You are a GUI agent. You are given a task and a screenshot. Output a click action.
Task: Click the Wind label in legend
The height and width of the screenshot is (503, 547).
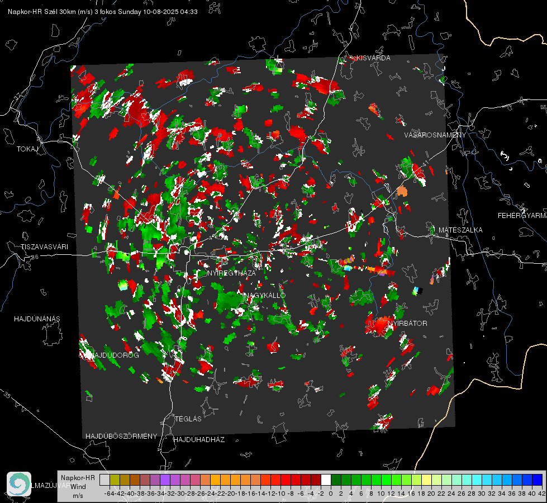click(78, 487)
